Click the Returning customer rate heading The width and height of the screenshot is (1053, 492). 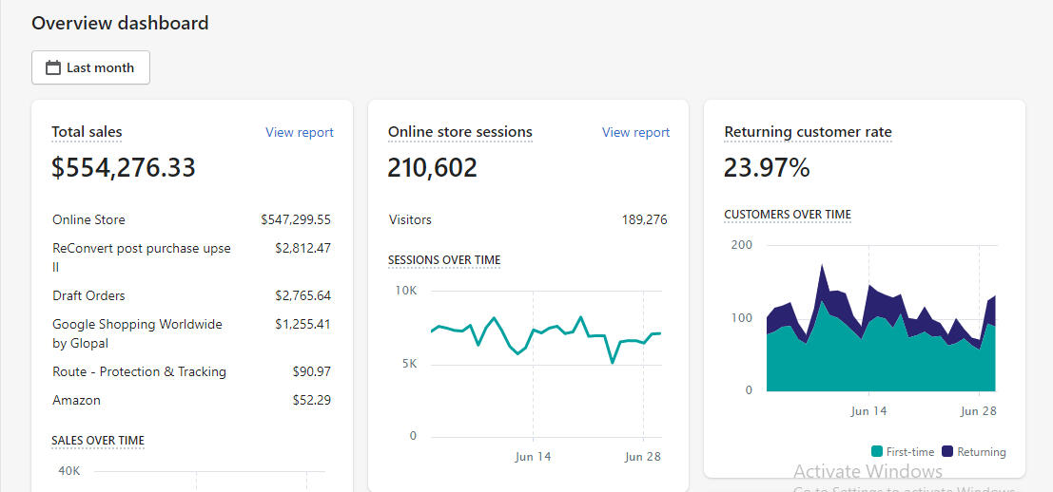[808, 133]
